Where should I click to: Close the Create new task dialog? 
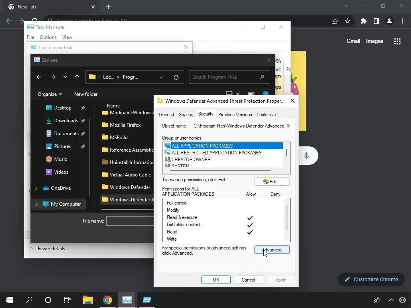(x=186, y=47)
